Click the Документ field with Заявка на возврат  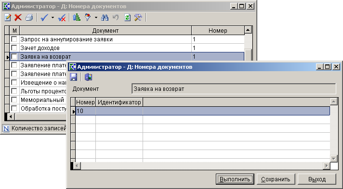coord(234,89)
